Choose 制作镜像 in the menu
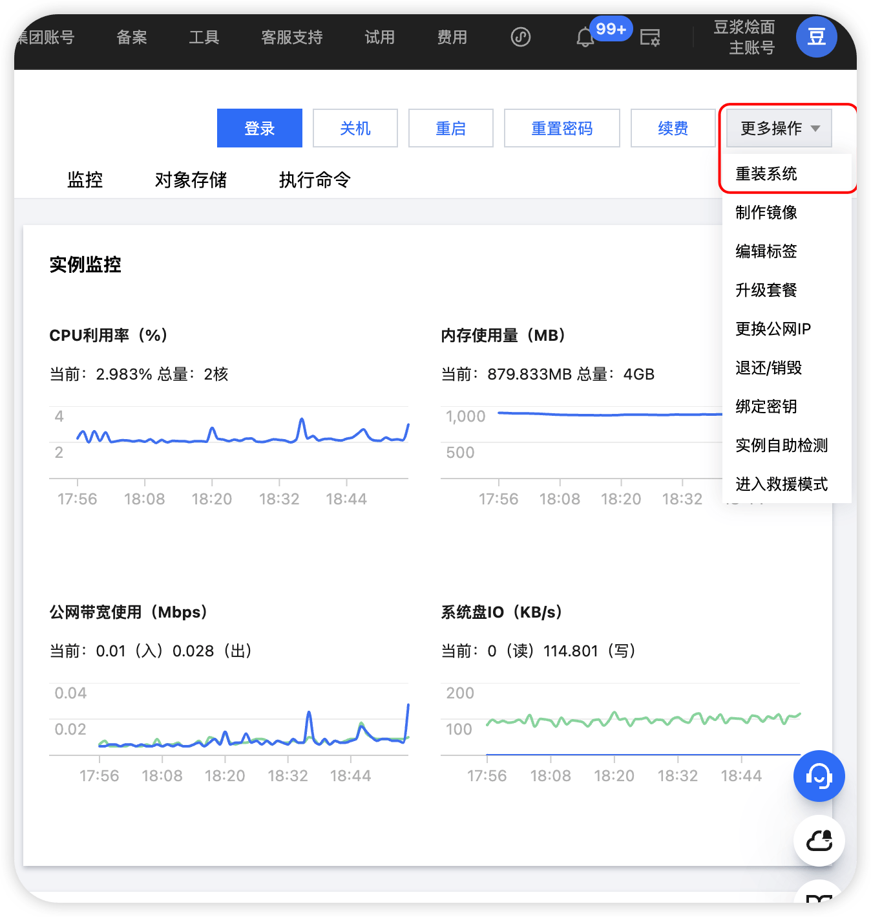 [x=766, y=212]
